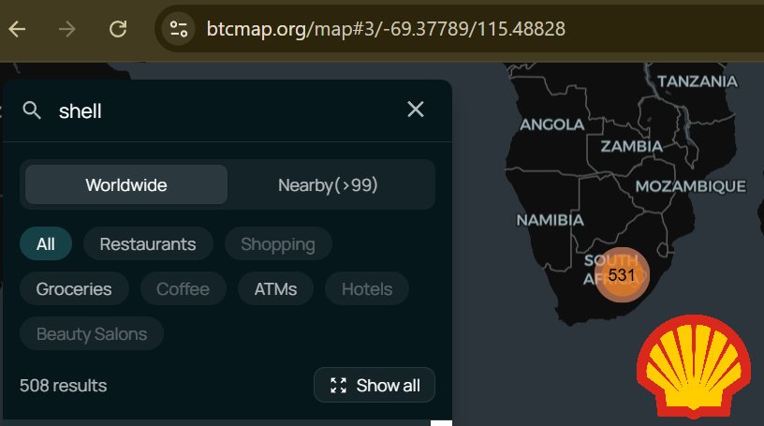Select the Shopping filter chip
Viewport: 764px width, 426px height.
point(277,244)
